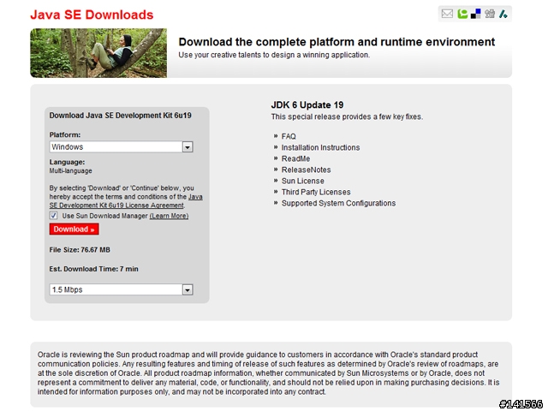Open the ReleaseNotes link
548x411 pixels.
[x=307, y=170]
